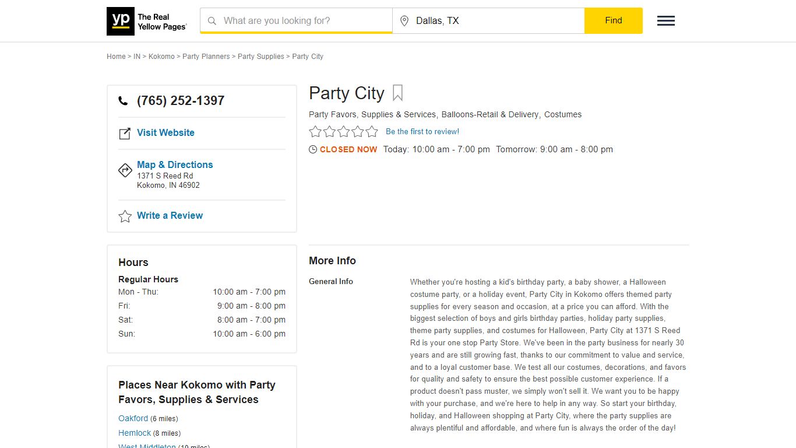Click the star icon beside Write a Review
The image size is (796, 448).
click(125, 216)
